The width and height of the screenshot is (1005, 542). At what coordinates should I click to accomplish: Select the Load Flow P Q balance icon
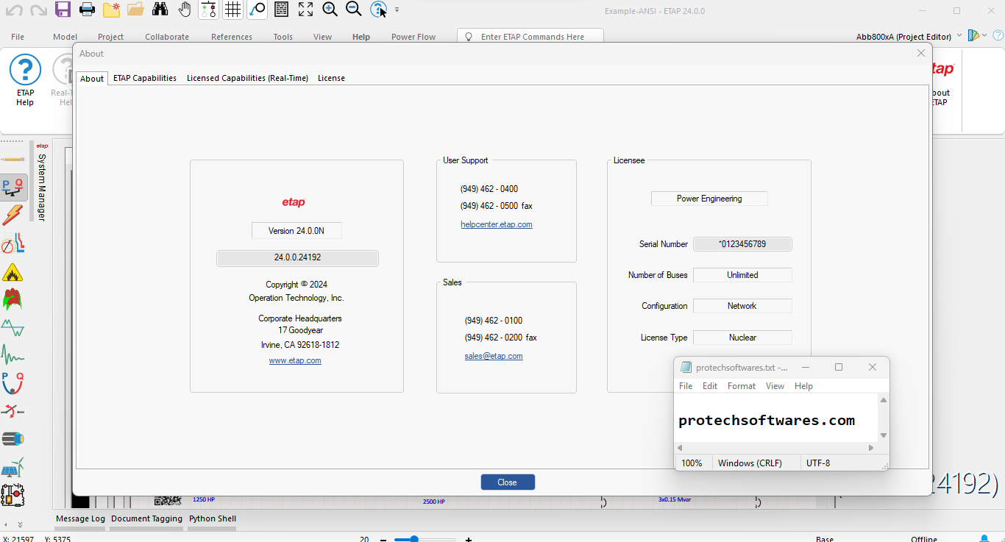(13, 188)
